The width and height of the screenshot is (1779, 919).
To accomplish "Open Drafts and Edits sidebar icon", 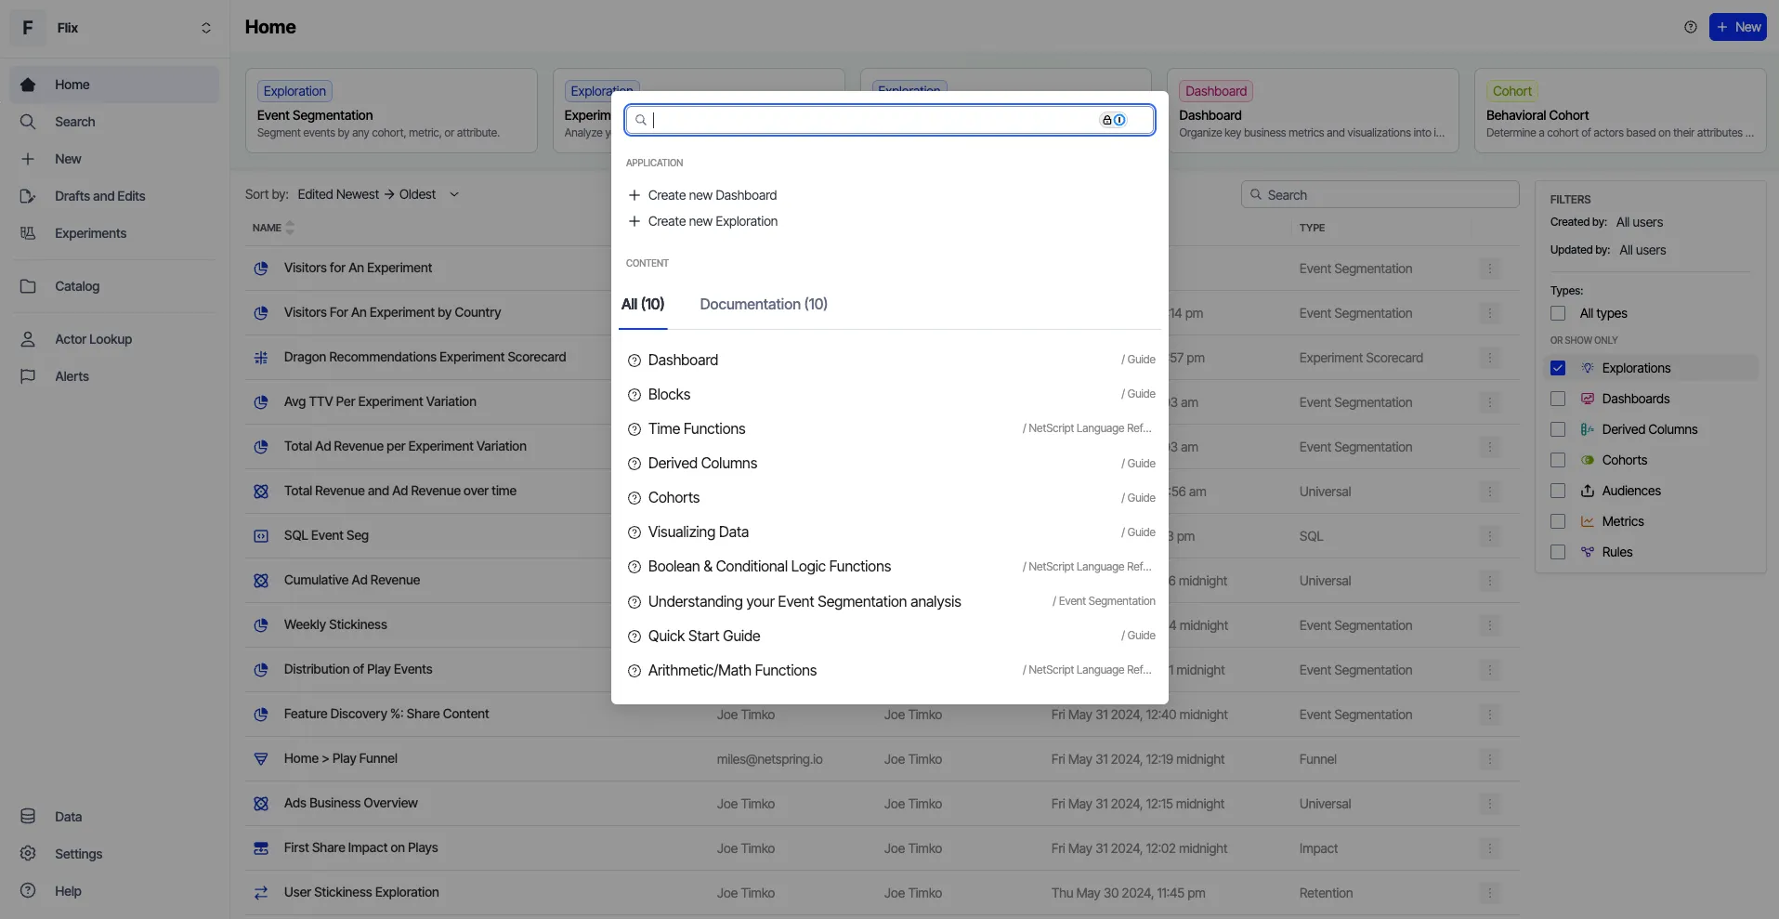I will click(28, 196).
